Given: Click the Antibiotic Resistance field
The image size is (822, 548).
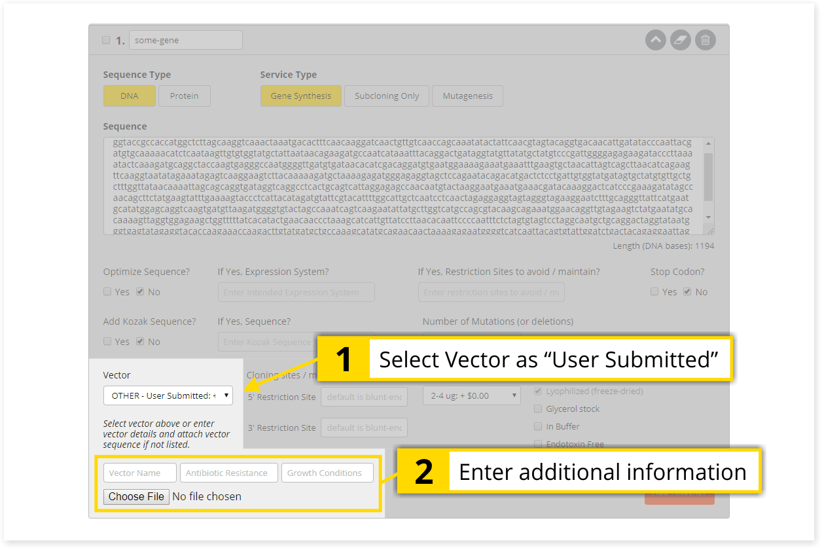Looking at the screenshot, I should (226, 473).
